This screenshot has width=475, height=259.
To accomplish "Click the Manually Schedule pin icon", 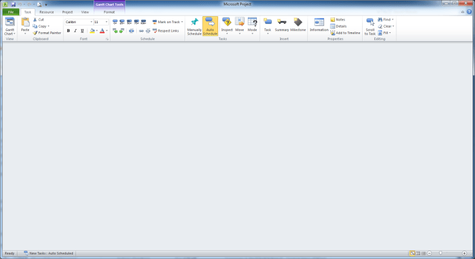I will 194,23.
